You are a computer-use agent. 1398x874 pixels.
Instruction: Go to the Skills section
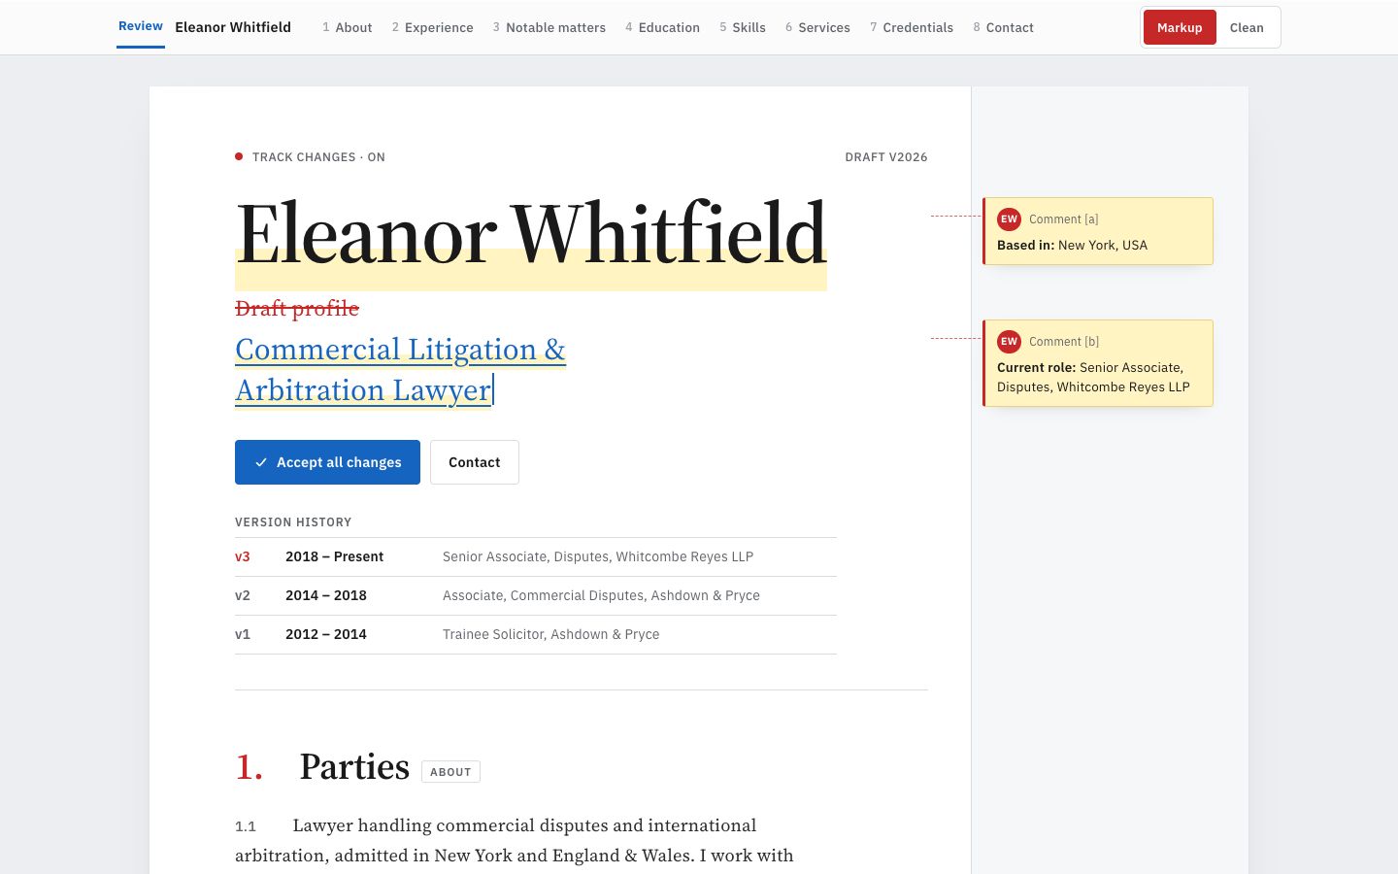742,27
